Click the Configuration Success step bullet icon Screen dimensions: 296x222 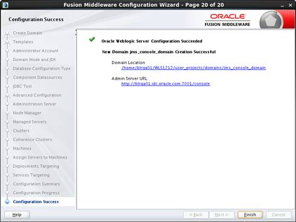[7, 201]
